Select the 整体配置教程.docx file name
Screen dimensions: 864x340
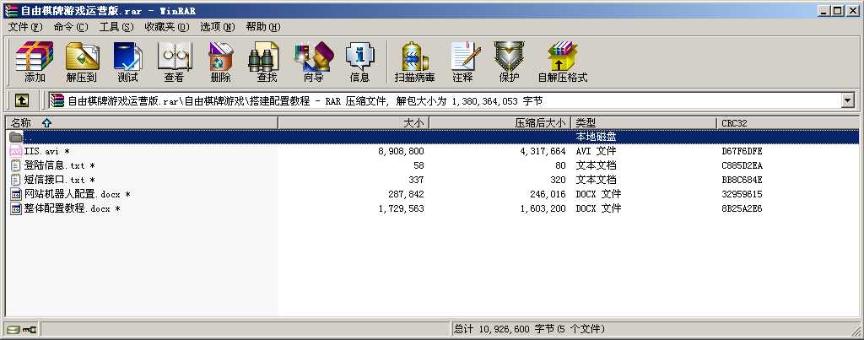tap(73, 208)
